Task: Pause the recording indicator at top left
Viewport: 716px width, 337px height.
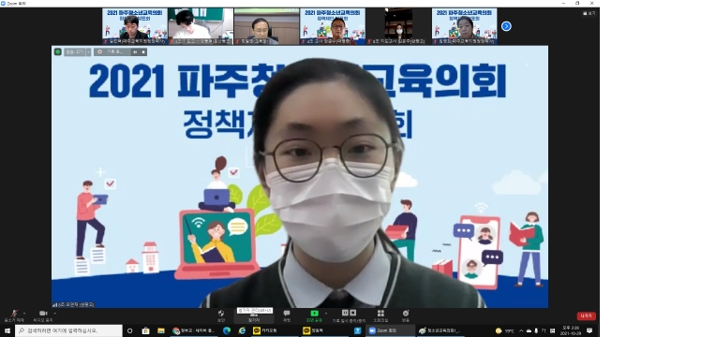Action: (x=136, y=52)
